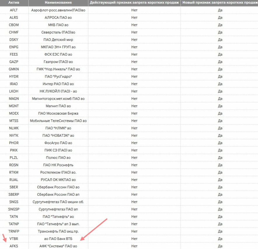
Task: Click the name Аэрофлот-росс.авиалин(ПАО)ао
Action: coord(58,10)
